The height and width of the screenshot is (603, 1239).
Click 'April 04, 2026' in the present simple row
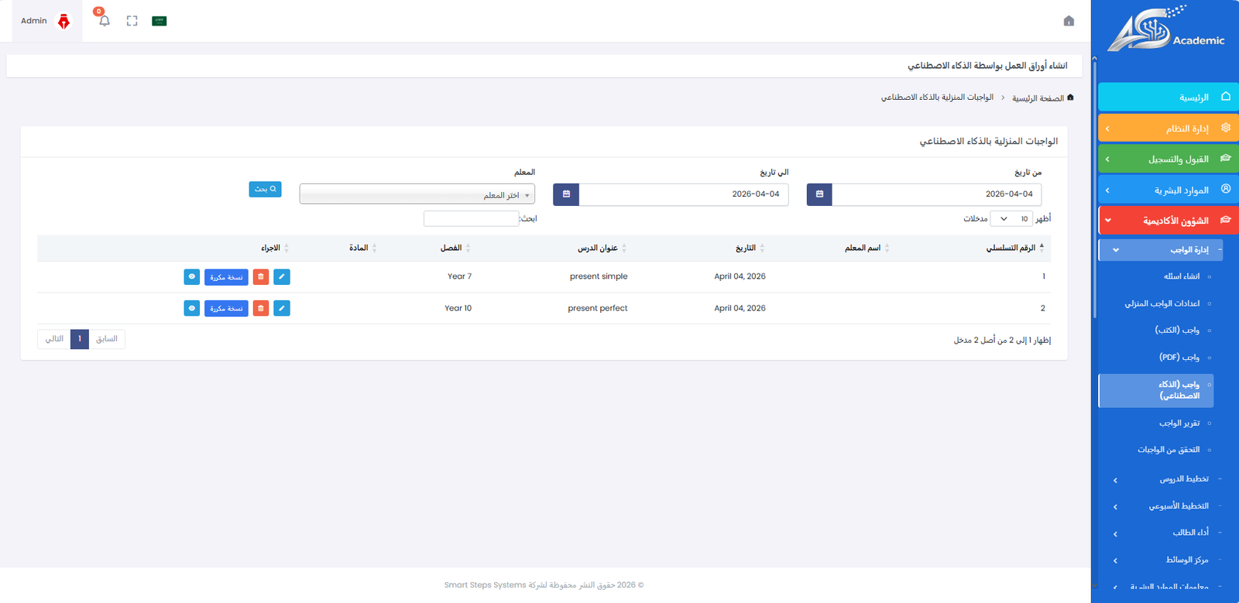click(x=740, y=276)
